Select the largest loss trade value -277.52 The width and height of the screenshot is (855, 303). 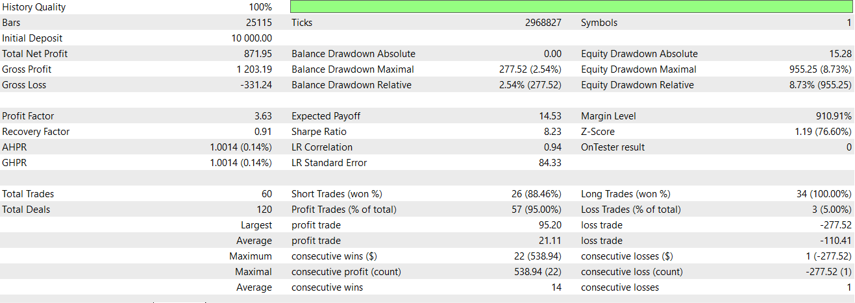click(833, 225)
